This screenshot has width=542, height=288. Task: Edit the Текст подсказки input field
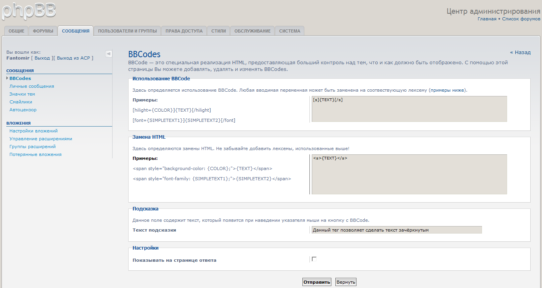[x=396, y=230]
